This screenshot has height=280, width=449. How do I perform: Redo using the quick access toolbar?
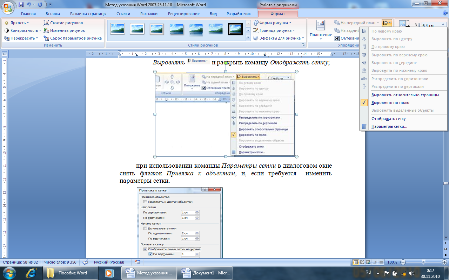pos(40,5)
